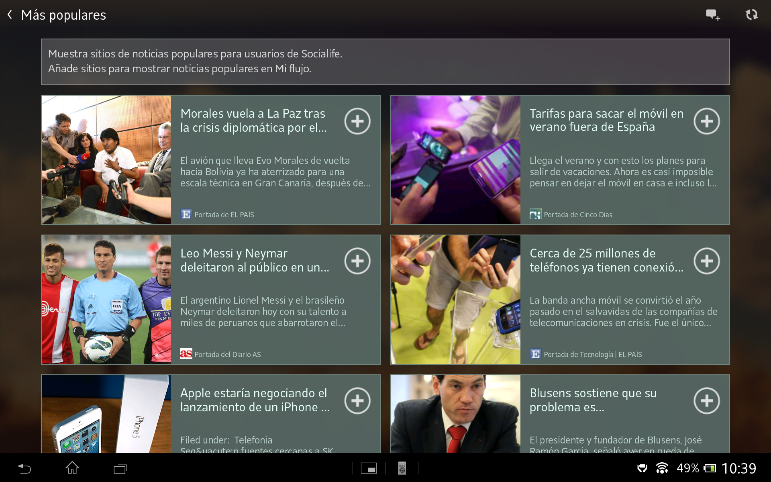Open the Messi and Neymar photo

pos(106,300)
